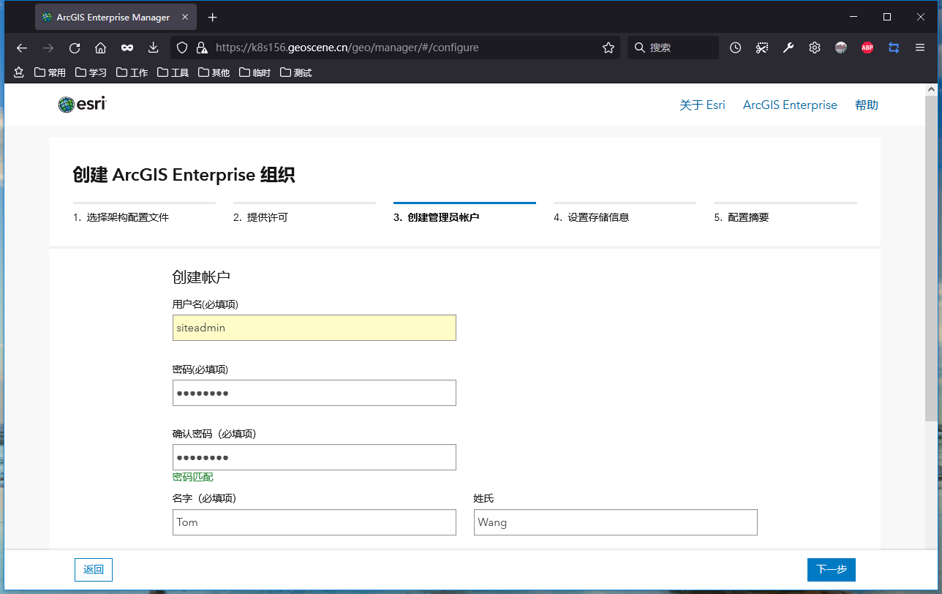Click the private mask icon in toolbar

(127, 48)
